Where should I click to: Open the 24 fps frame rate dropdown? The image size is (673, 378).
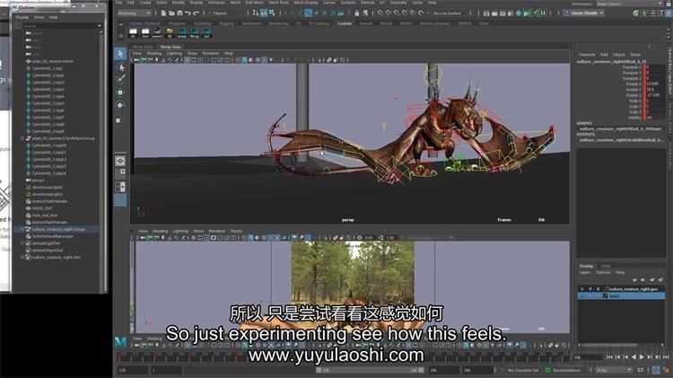point(614,370)
